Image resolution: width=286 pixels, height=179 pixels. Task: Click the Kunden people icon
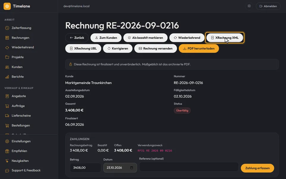[7, 67]
